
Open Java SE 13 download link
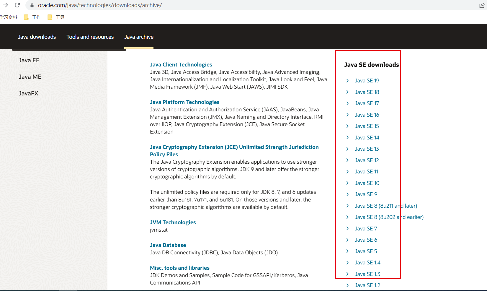click(x=367, y=149)
